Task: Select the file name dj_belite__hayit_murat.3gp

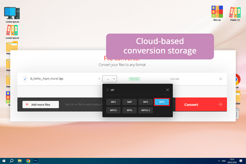Action: tap(47, 79)
